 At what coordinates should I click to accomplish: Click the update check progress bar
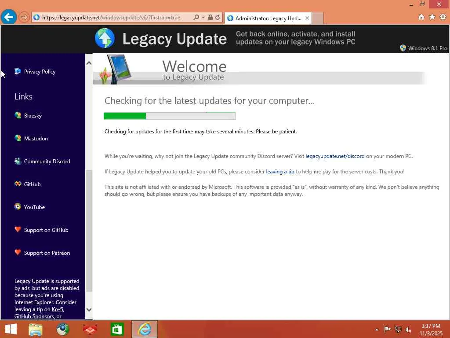[x=169, y=116]
